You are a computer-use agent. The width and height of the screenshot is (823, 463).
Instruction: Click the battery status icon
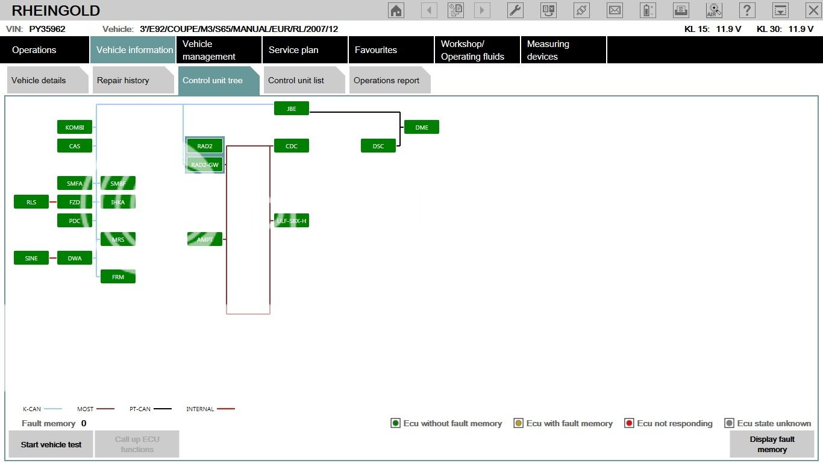point(648,10)
